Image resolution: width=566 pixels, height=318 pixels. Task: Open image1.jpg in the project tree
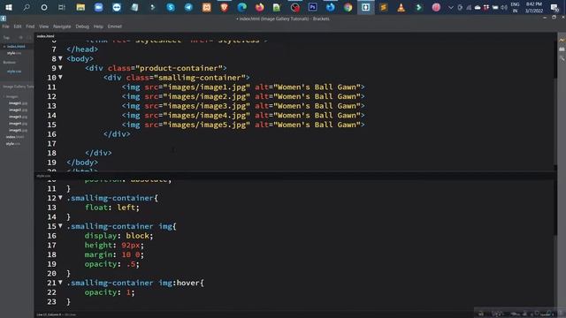(x=18, y=103)
